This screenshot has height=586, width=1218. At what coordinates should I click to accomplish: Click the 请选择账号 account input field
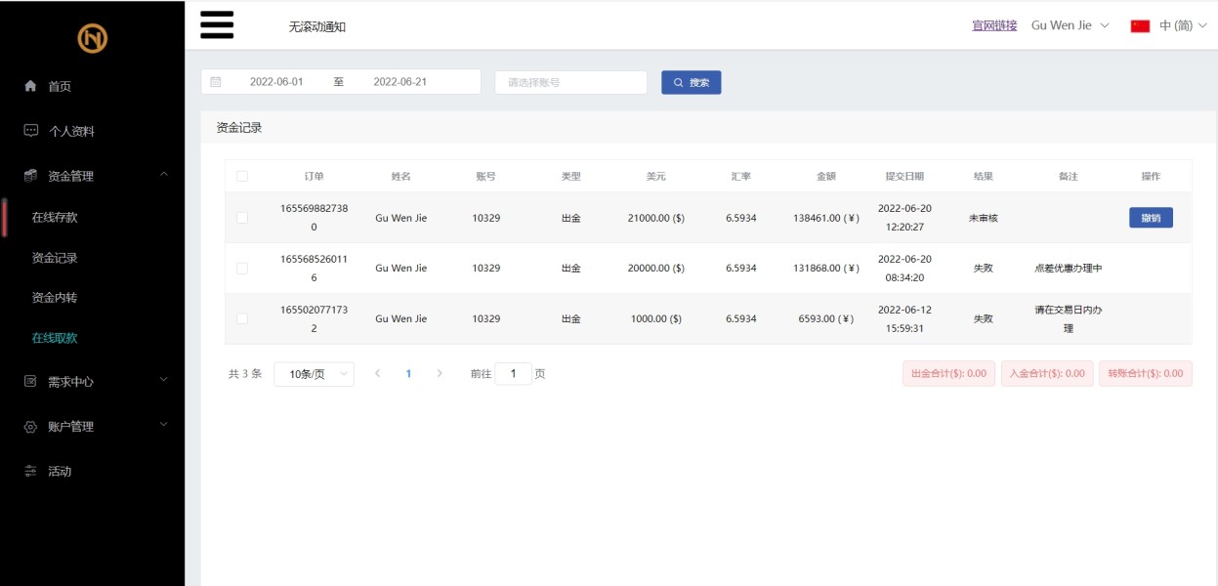570,82
